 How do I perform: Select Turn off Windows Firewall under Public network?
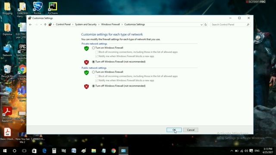coord(94,86)
